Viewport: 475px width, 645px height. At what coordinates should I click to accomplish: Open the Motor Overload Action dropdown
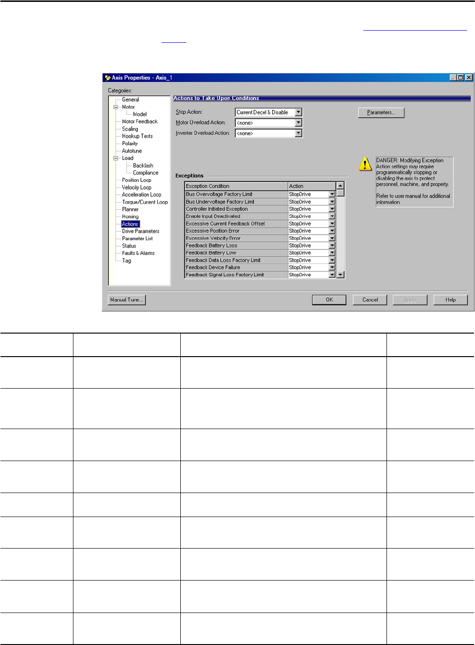(x=298, y=123)
